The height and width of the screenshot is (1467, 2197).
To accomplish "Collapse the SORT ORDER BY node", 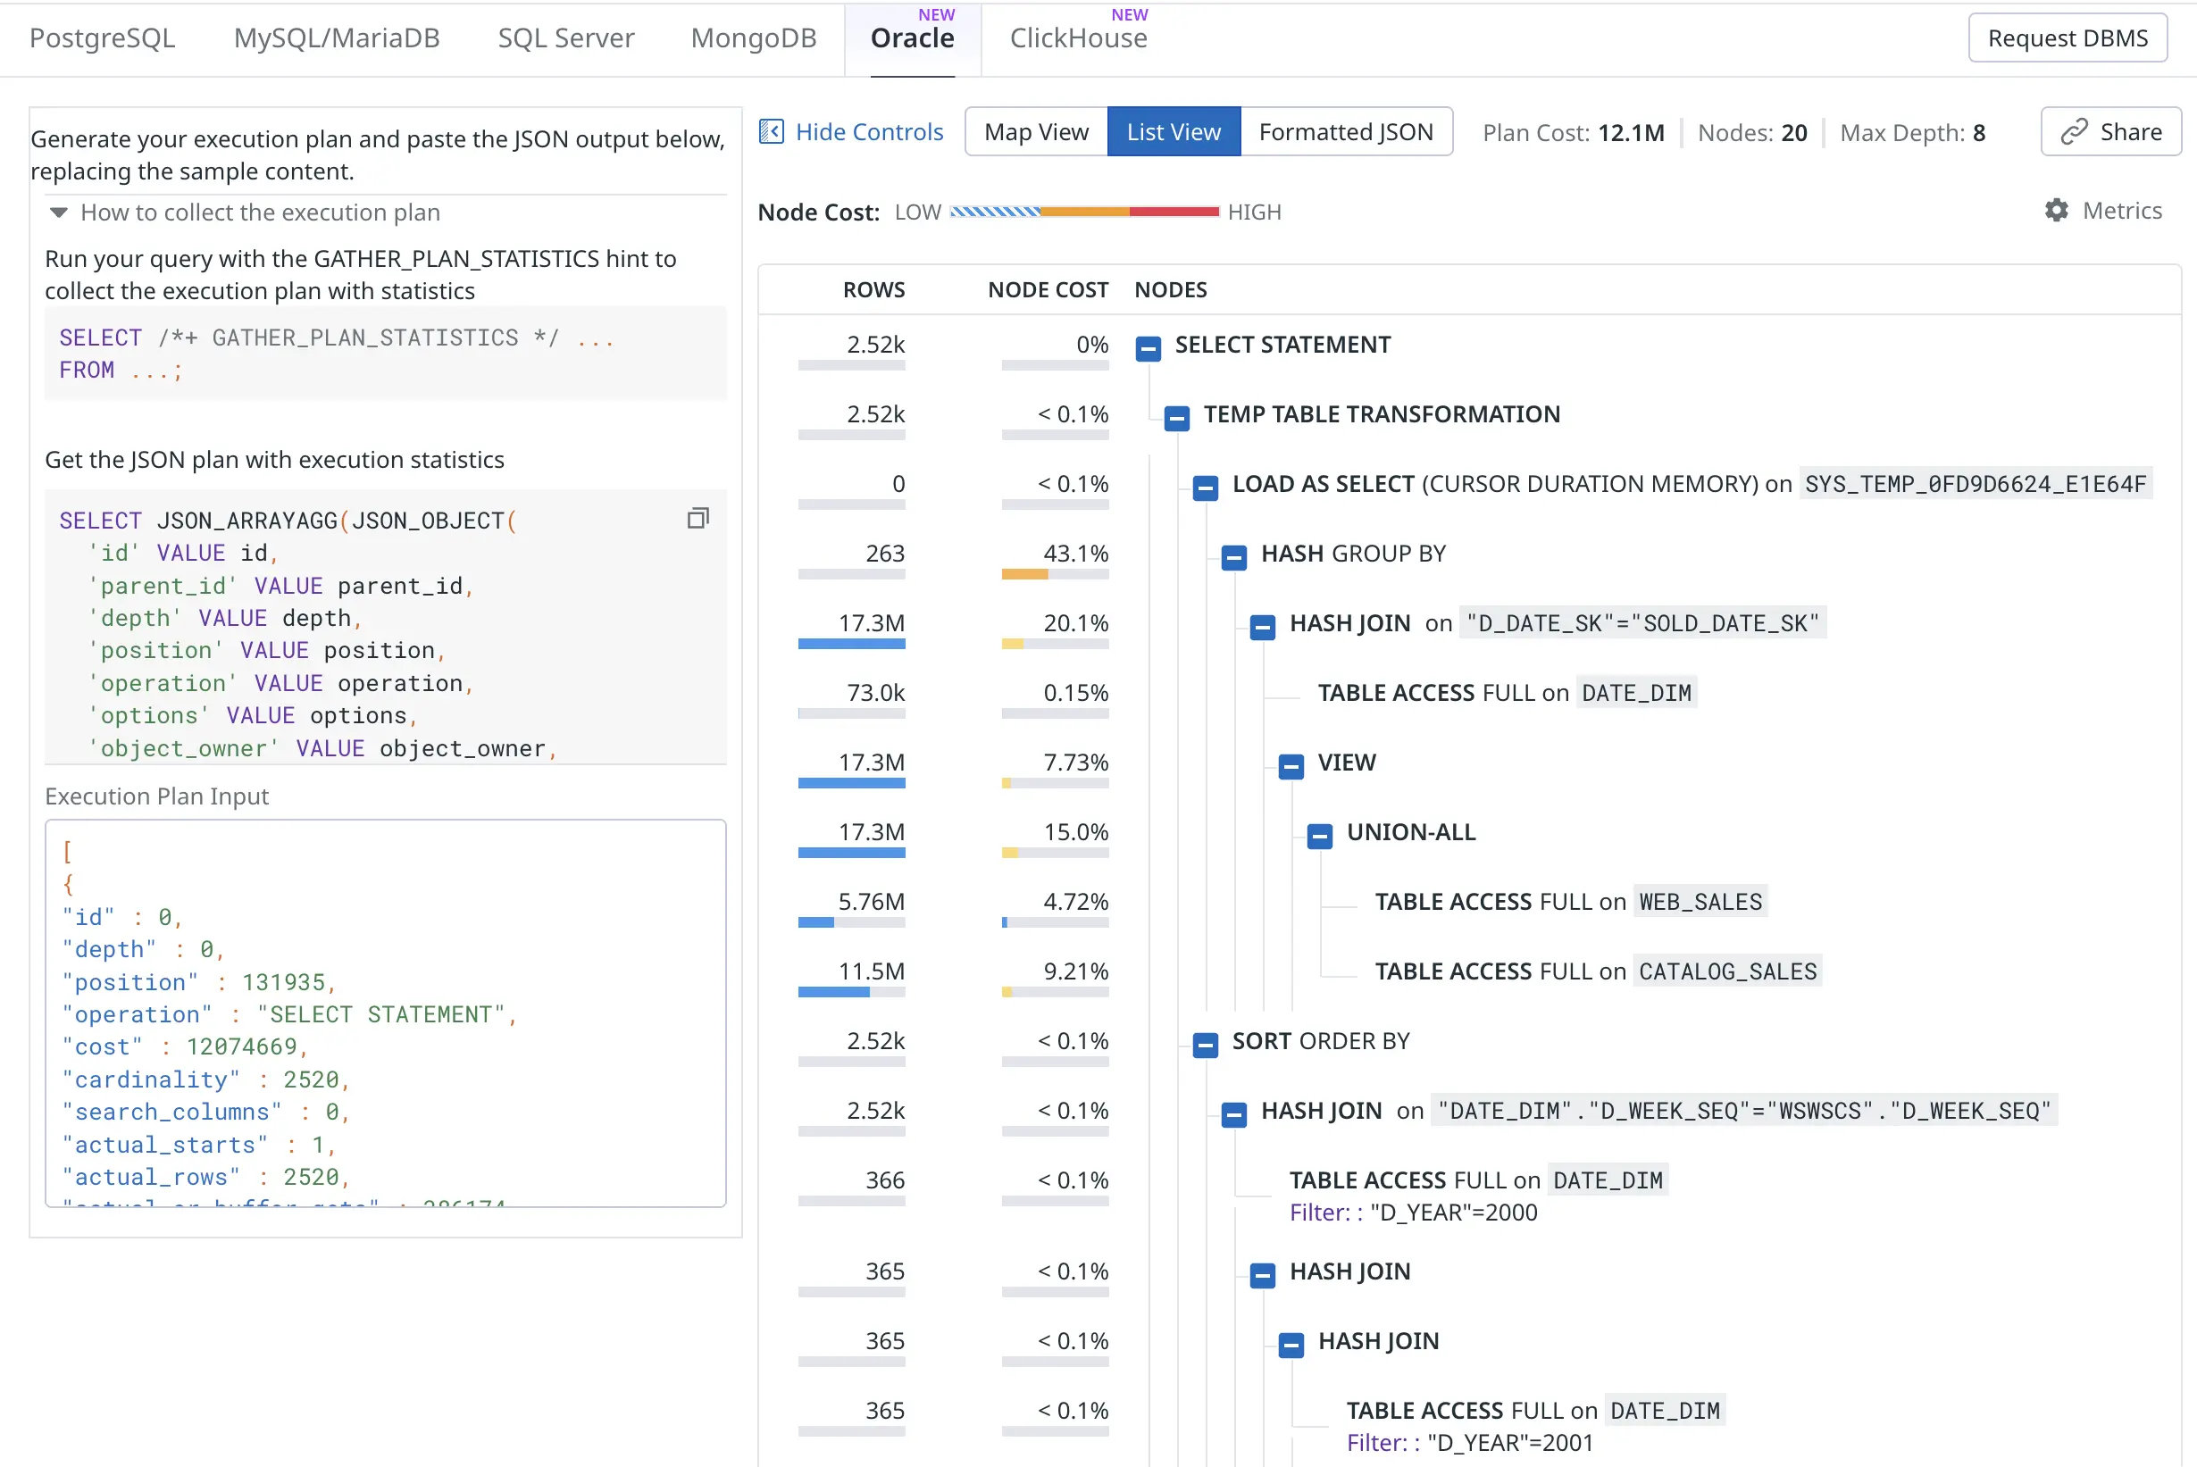I will point(1205,1044).
